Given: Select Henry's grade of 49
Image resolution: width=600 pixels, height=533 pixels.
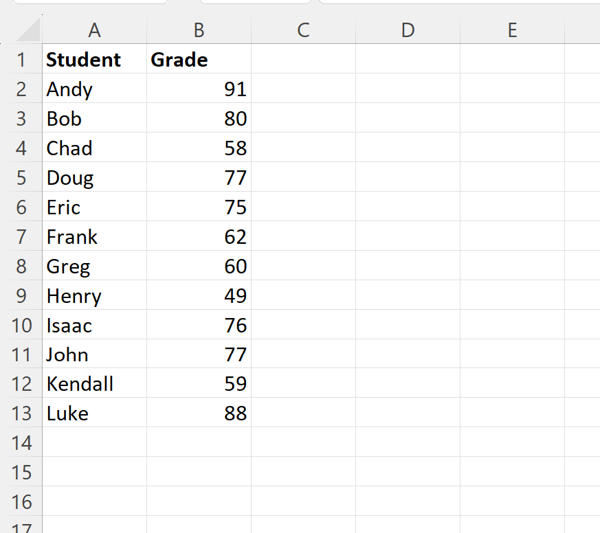Looking at the screenshot, I should [199, 295].
